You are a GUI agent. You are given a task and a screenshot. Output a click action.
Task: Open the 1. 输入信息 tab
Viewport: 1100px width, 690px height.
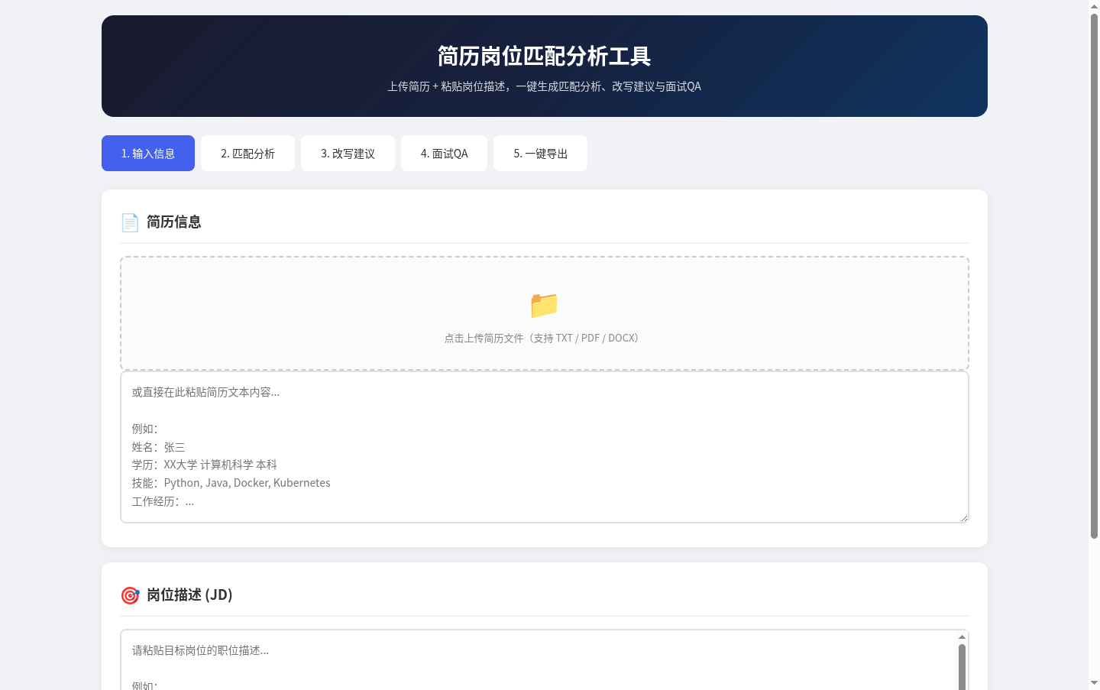148,154
